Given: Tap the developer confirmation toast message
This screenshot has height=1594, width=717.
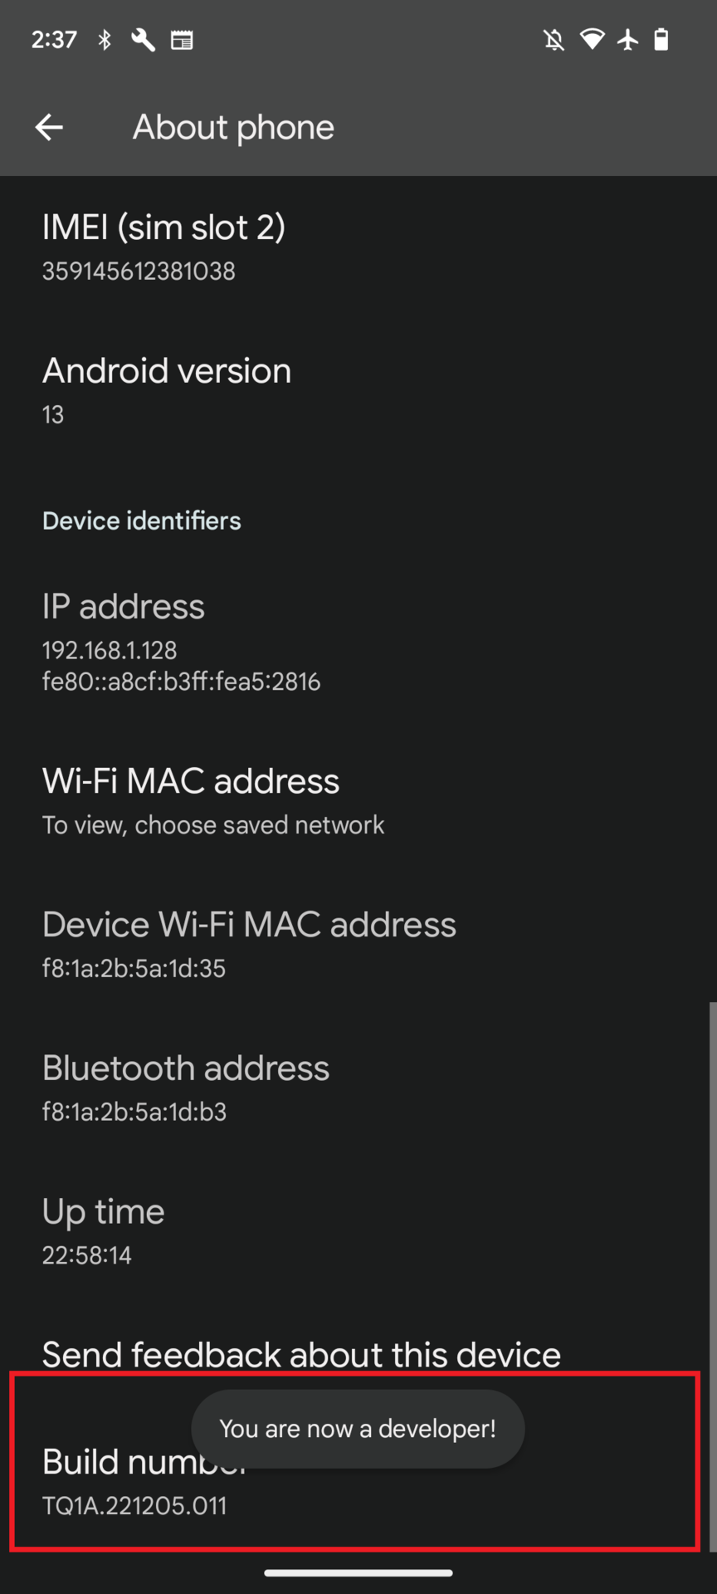Looking at the screenshot, I should [358, 1429].
